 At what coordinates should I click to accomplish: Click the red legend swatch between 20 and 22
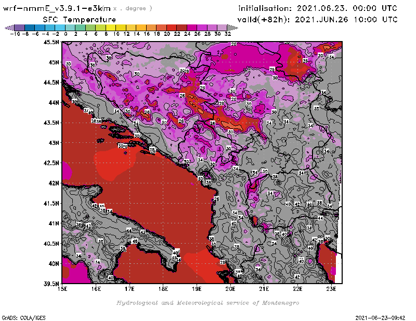tap(172, 28)
